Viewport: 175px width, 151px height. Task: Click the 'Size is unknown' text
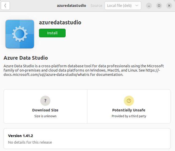[x=45, y=116]
